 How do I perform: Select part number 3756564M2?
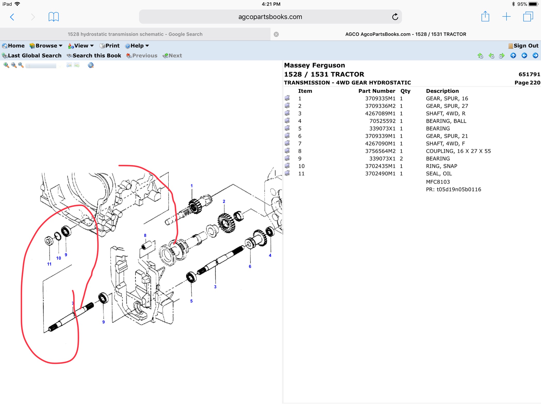[380, 151]
